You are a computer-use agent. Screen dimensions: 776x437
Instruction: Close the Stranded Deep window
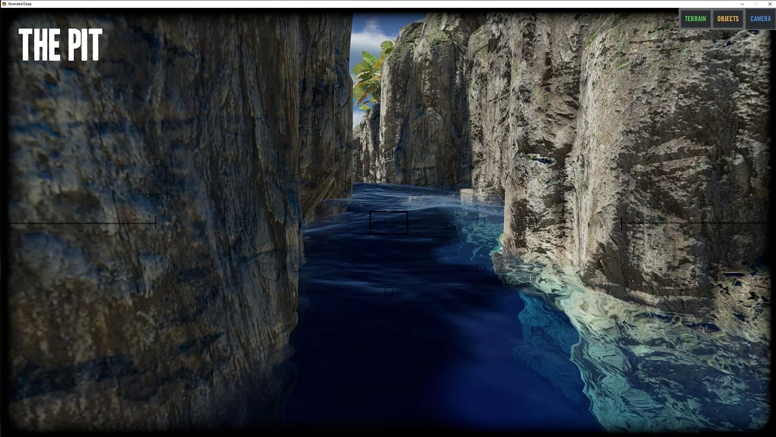(769, 4)
